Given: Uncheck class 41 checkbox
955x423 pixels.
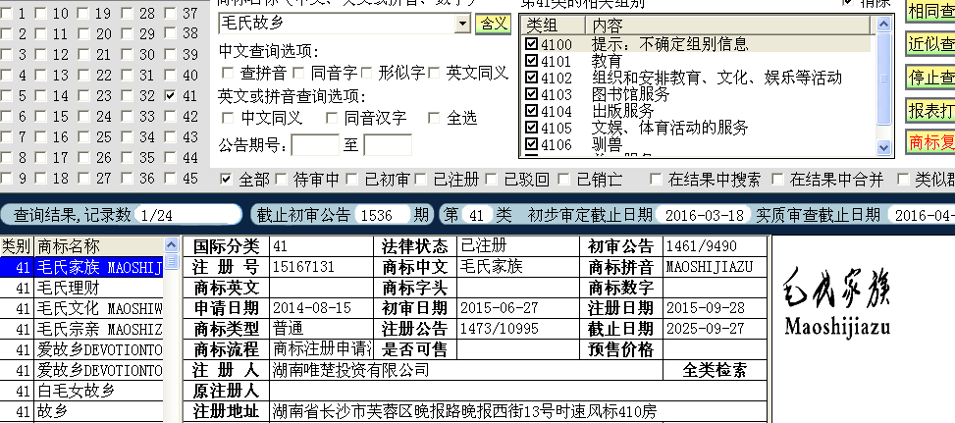Looking at the screenshot, I should tap(172, 96).
